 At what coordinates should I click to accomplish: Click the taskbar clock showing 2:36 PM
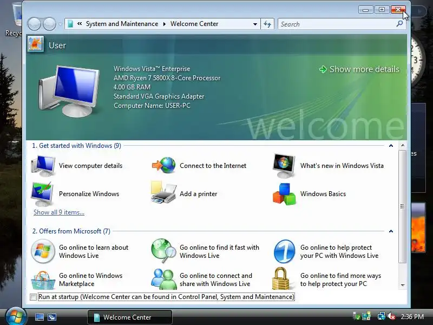click(412, 316)
